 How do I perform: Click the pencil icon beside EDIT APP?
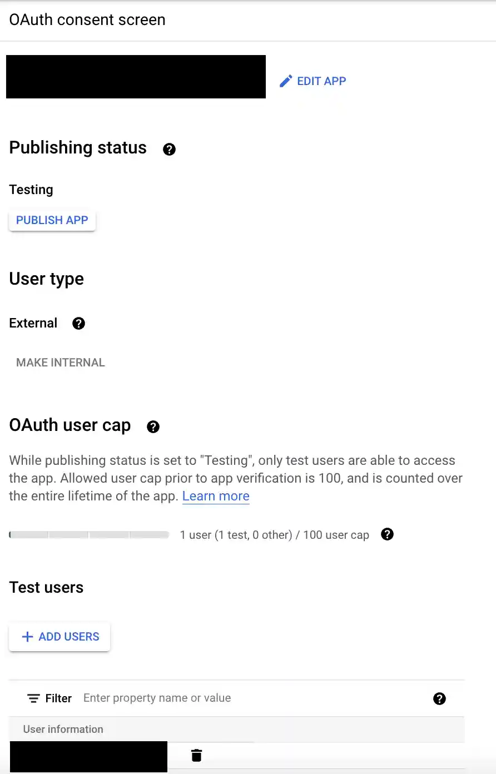pos(286,81)
